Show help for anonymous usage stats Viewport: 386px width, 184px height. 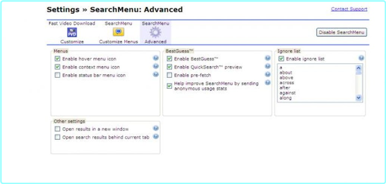268,83
